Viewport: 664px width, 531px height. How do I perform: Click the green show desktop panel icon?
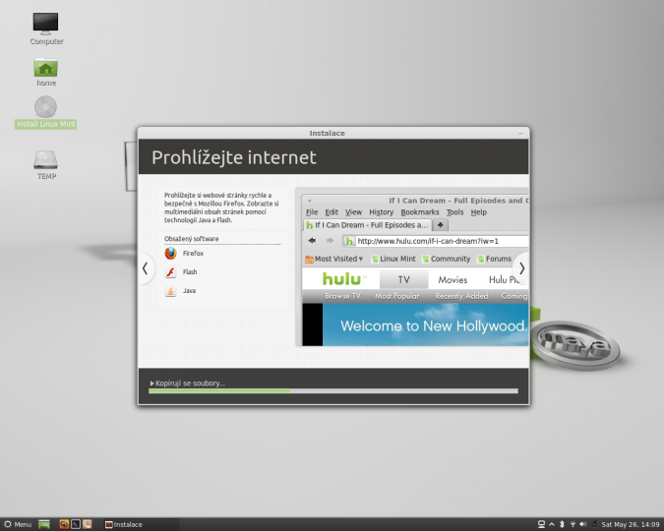click(x=44, y=524)
